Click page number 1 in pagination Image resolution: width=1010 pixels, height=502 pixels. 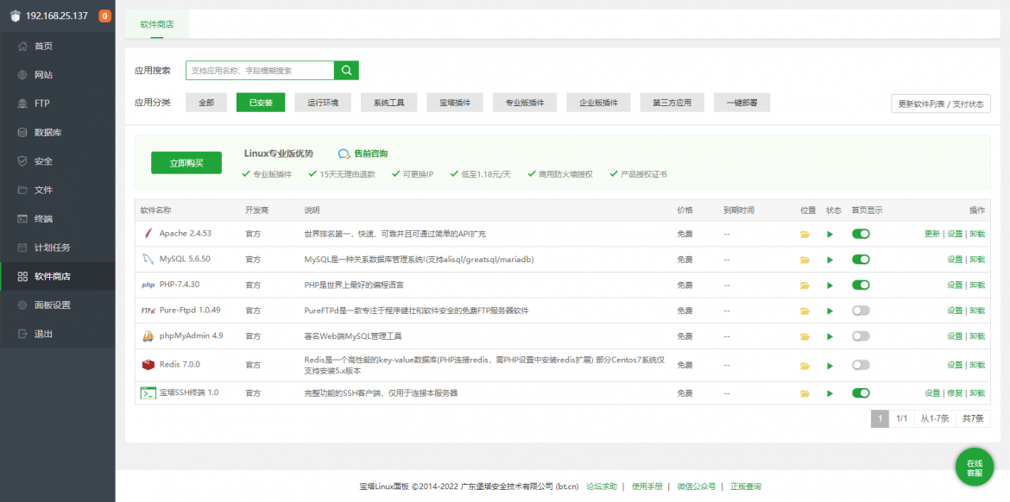(x=880, y=418)
